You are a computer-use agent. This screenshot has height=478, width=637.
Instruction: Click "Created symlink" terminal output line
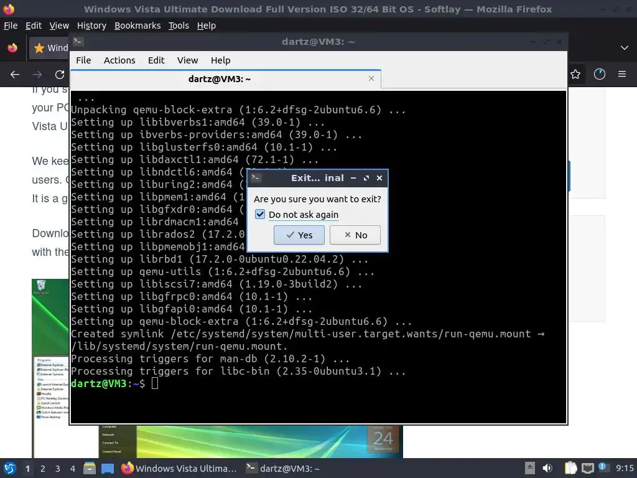pyautogui.click(x=307, y=334)
